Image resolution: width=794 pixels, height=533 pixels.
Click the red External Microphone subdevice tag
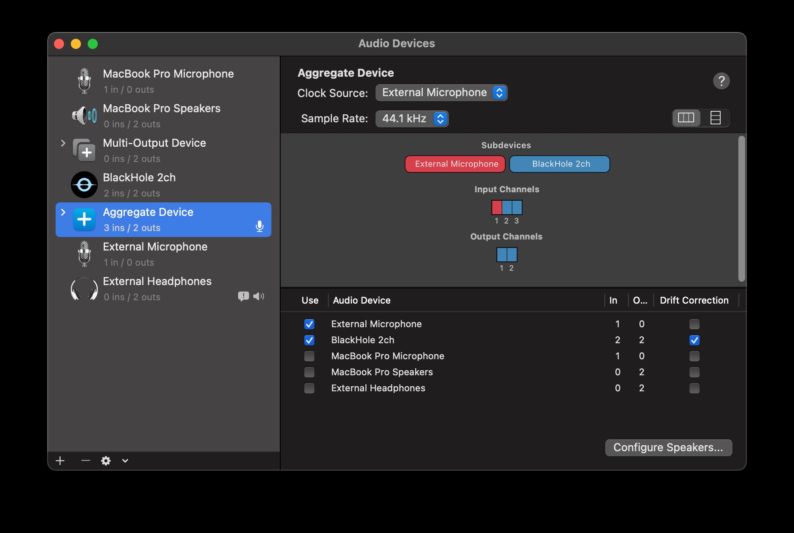456,164
